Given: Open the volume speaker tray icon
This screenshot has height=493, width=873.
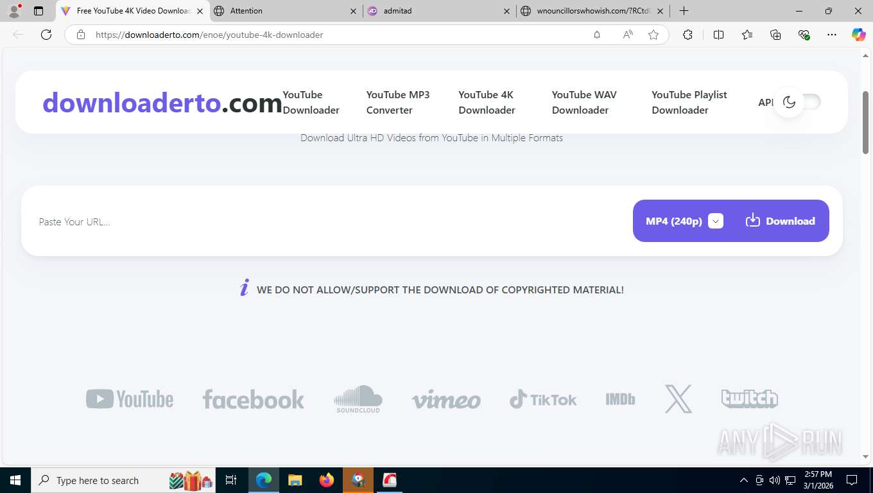Looking at the screenshot, I should coord(774,480).
